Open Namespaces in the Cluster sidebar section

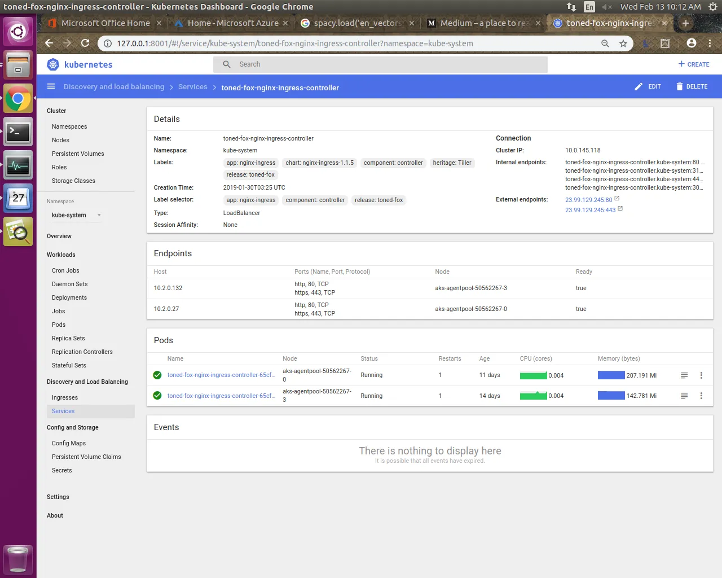69,126
